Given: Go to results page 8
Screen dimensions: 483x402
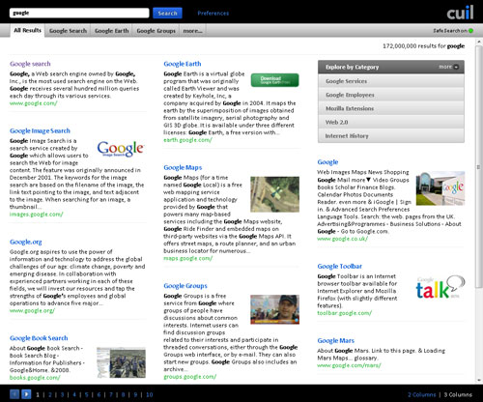Looking at the screenshot, I should tap(123, 394).
